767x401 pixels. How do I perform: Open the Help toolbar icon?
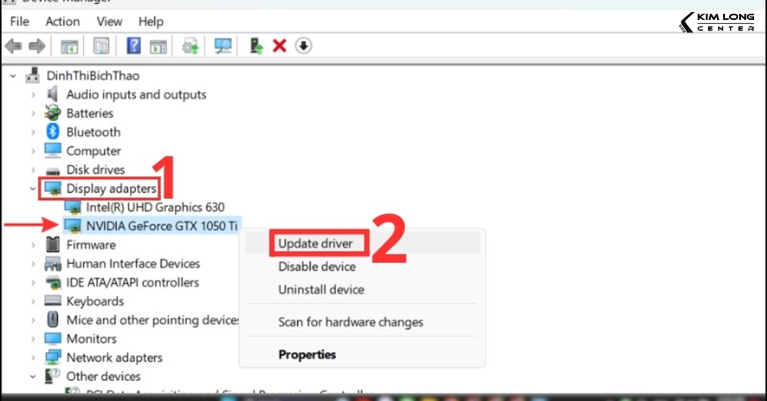pos(132,45)
